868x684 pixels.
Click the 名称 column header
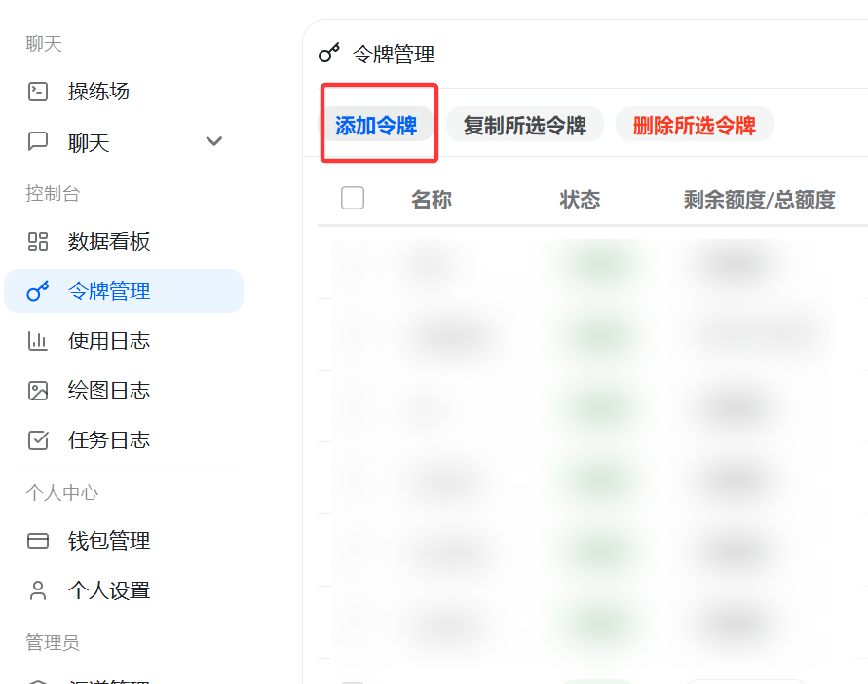(431, 198)
